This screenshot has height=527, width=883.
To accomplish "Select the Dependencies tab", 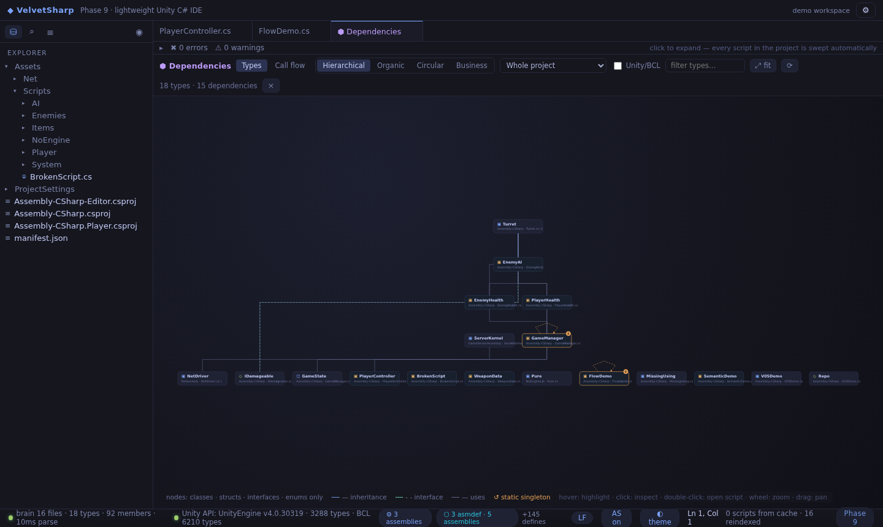I will point(377,31).
